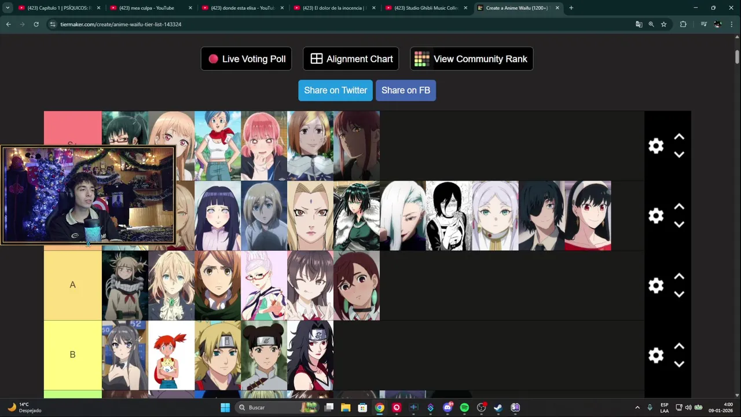Move tier B row up

pos(679,346)
